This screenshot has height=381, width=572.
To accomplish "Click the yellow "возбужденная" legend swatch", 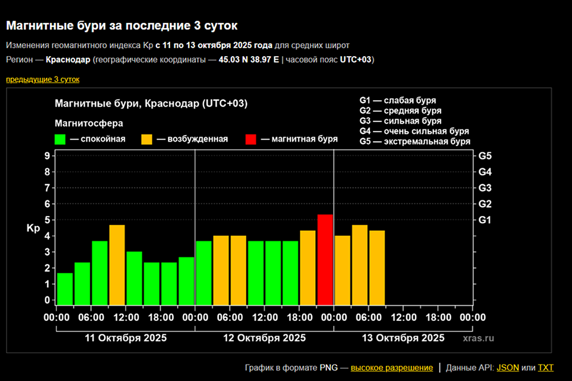I will point(147,139).
